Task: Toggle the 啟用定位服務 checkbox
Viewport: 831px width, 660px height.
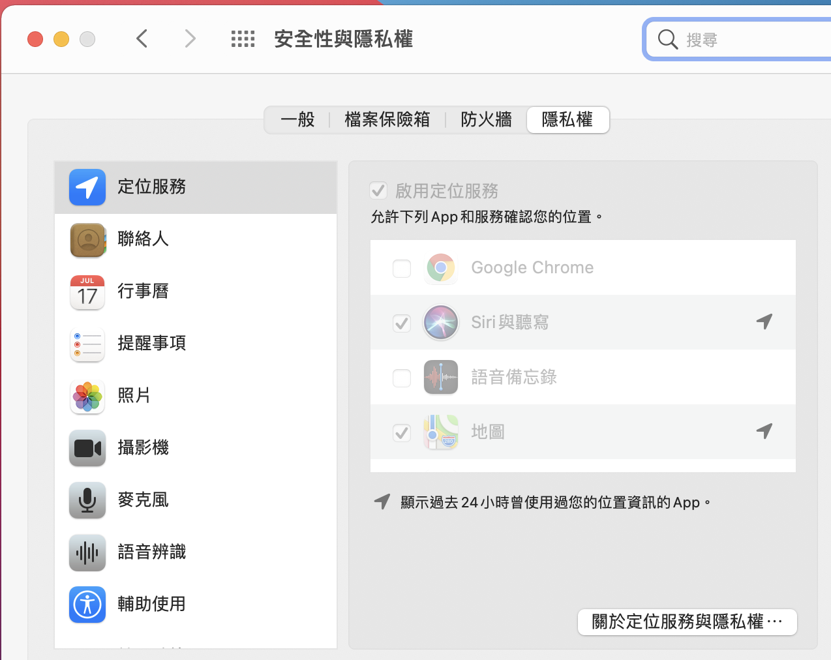Action: [378, 190]
